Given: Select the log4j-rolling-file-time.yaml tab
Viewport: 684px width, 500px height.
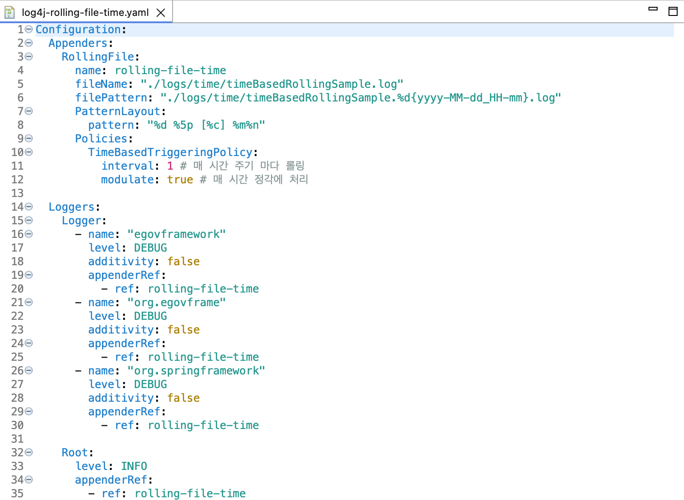Looking at the screenshot, I should [82, 12].
